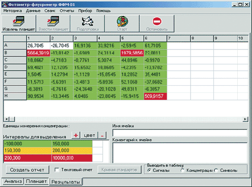The image size is (252, 187).
Task: Click the Извлечь планшет eject plate icon
Action: click(x=19, y=21)
